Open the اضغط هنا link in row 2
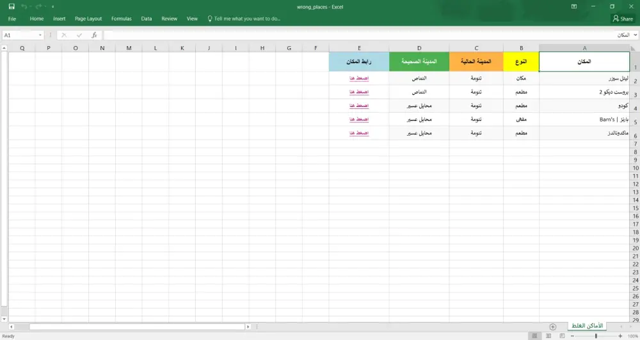This screenshot has height=340, width=640. 359,78
